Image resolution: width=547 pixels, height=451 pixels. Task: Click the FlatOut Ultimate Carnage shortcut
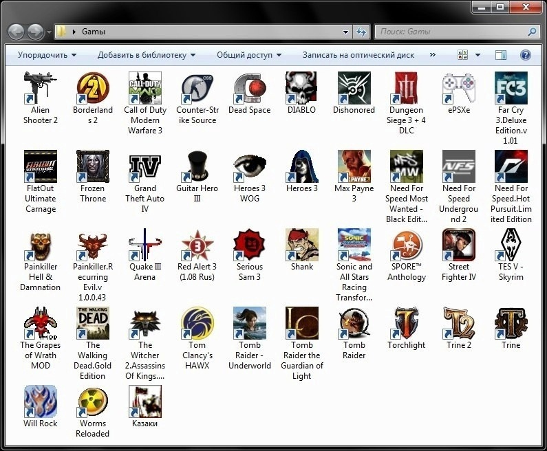point(40,166)
